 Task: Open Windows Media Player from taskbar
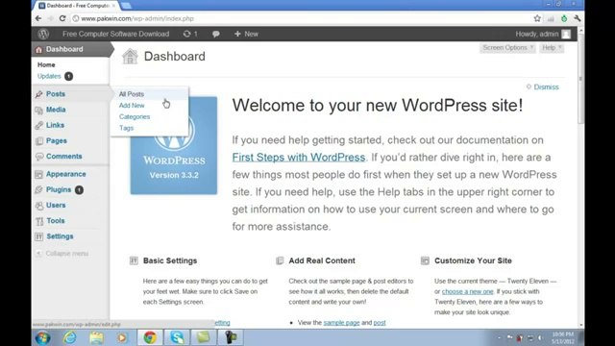click(122, 337)
